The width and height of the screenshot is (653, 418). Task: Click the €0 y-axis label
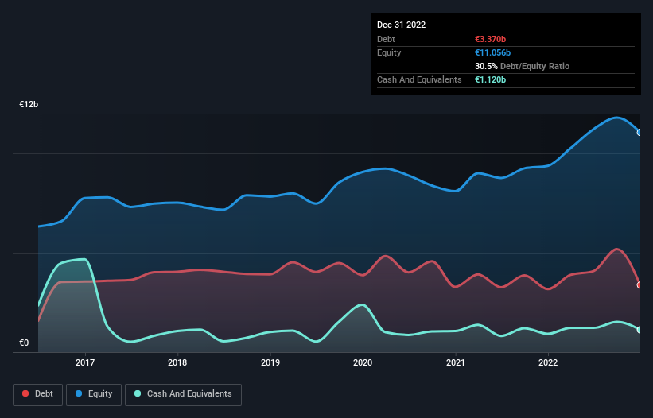pos(24,343)
